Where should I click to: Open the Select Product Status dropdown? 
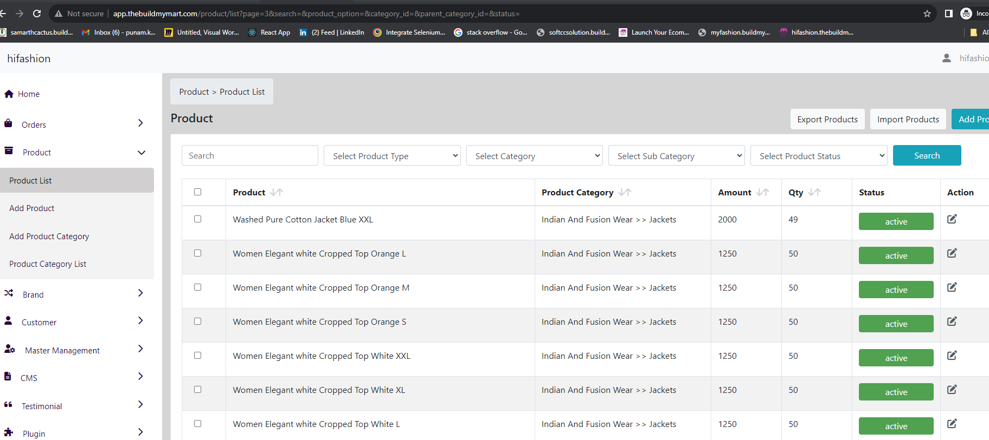pos(819,155)
